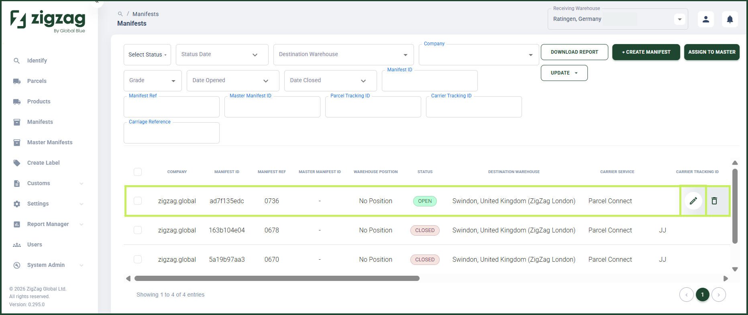The width and height of the screenshot is (748, 315).
Task: Expand the System Admin chevron
Action: (82, 265)
